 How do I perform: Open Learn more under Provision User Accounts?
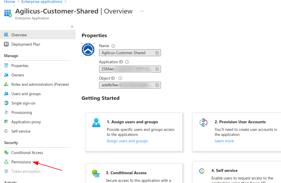point(224,141)
